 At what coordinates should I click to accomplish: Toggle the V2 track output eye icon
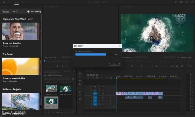pos(103,90)
